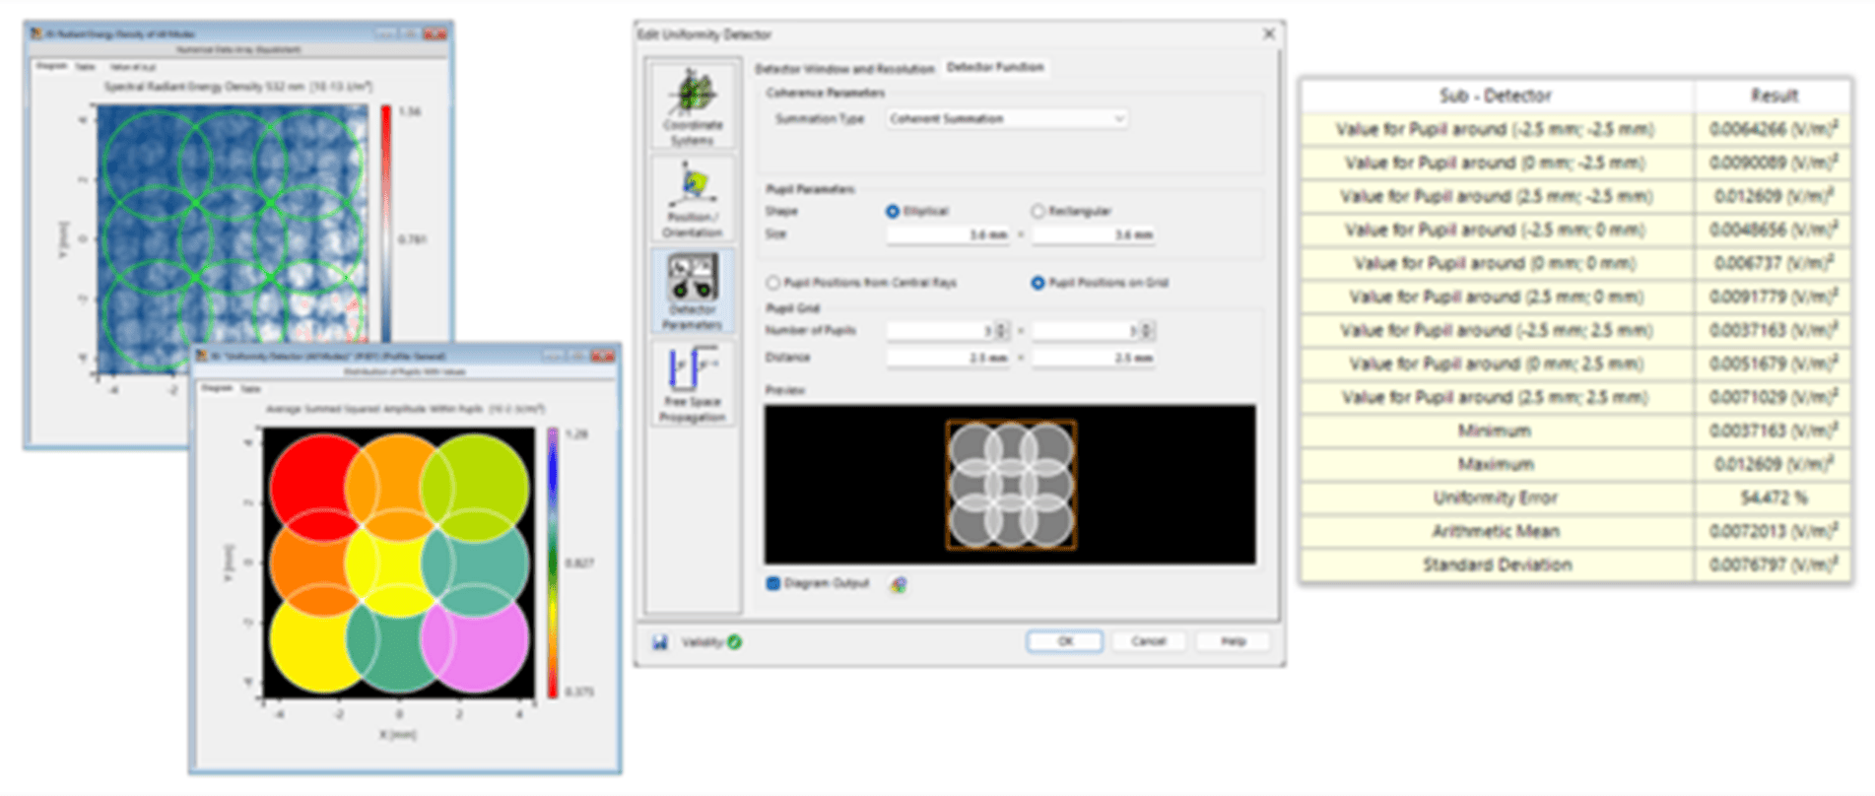
Task: Click the OK button
Action: click(x=1064, y=641)
